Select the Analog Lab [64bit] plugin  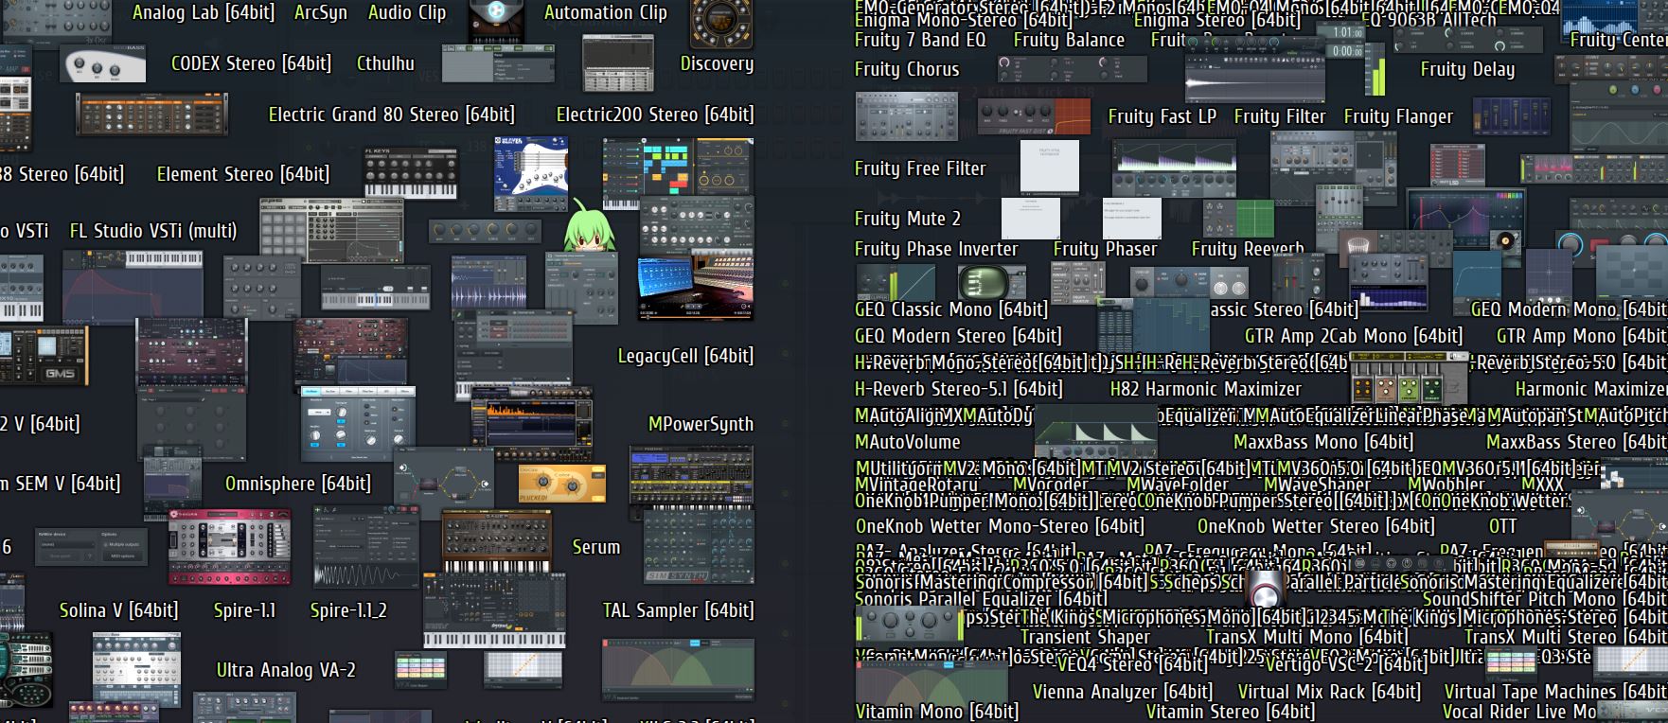(x=204, y=13)
